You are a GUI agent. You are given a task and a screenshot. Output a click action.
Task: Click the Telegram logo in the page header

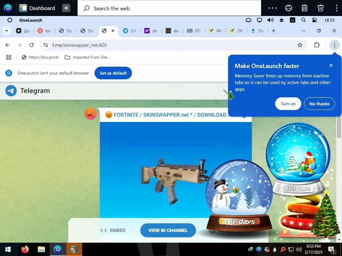pos(28,91)
